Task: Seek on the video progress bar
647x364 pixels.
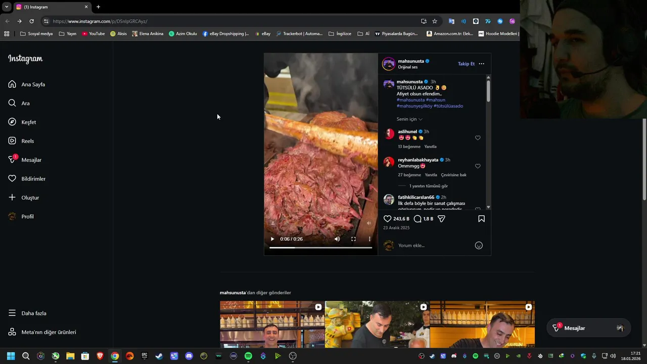Action: click(x=320, y=248)
